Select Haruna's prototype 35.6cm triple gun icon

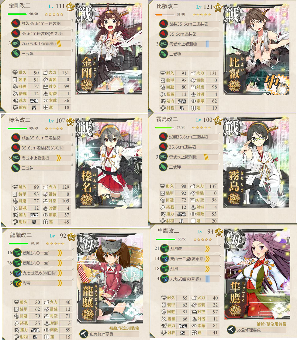coord(16,138)
